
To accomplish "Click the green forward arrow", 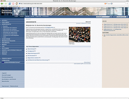I will tap(6, 4).
